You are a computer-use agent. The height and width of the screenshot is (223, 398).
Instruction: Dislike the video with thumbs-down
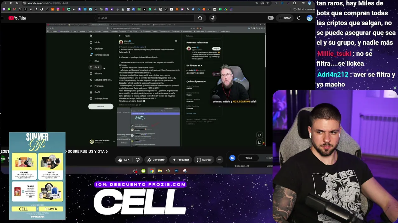[x=137, y=160]
